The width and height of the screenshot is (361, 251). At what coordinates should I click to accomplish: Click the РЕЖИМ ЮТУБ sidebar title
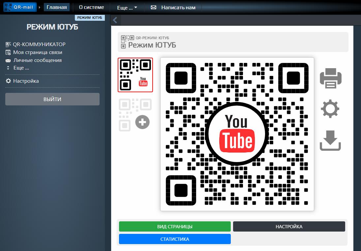(x=52, y=27)
